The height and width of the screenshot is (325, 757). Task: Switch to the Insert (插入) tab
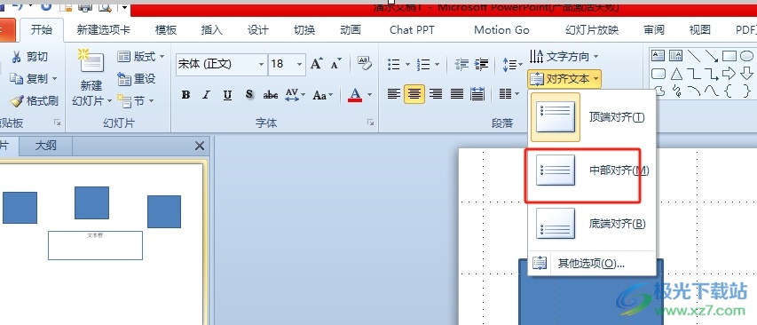coord(211,30)
